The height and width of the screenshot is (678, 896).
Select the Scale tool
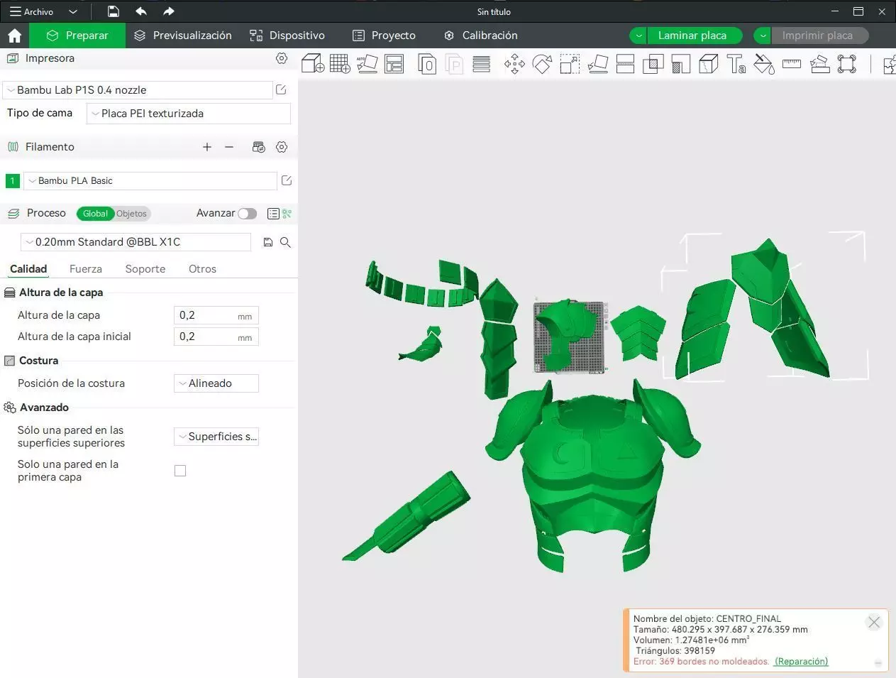point(570,64)
